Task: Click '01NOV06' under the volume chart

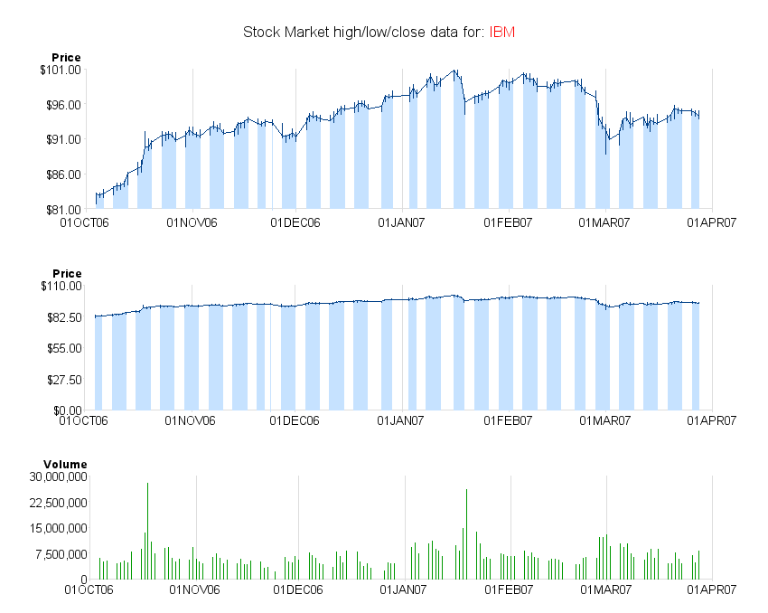Action: (x=194, y=589)
